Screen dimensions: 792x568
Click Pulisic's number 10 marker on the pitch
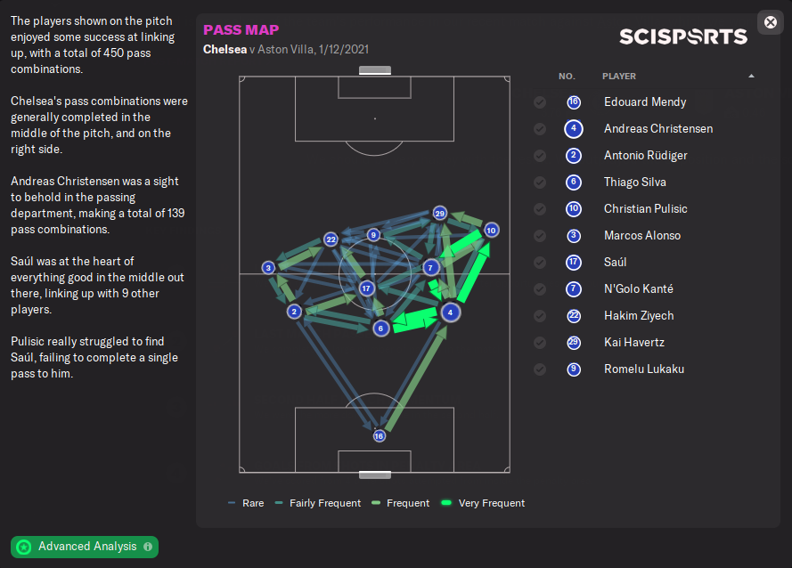point(491,231)
